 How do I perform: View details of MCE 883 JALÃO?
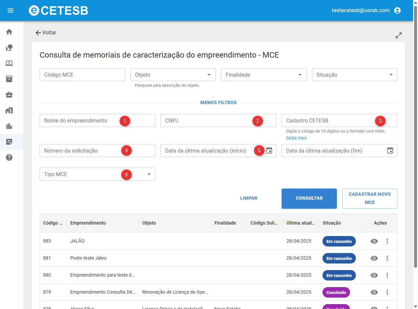(x=374, y=241)
